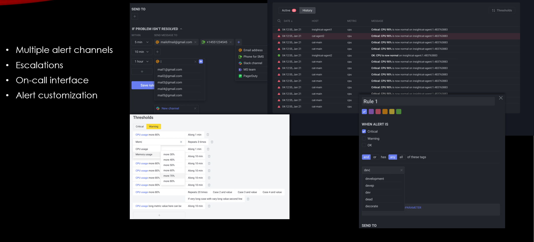This screenshot has width=534, height=242.
Task: Open the Repeats 3 times dropdown
Action: click(197, 142)
